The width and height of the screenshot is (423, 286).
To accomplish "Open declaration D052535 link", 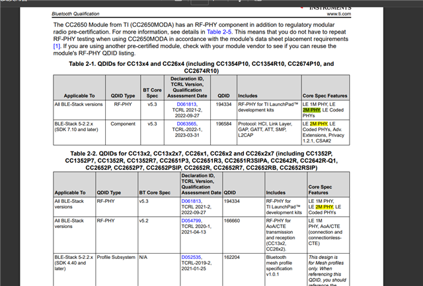I will click(191, 257).
